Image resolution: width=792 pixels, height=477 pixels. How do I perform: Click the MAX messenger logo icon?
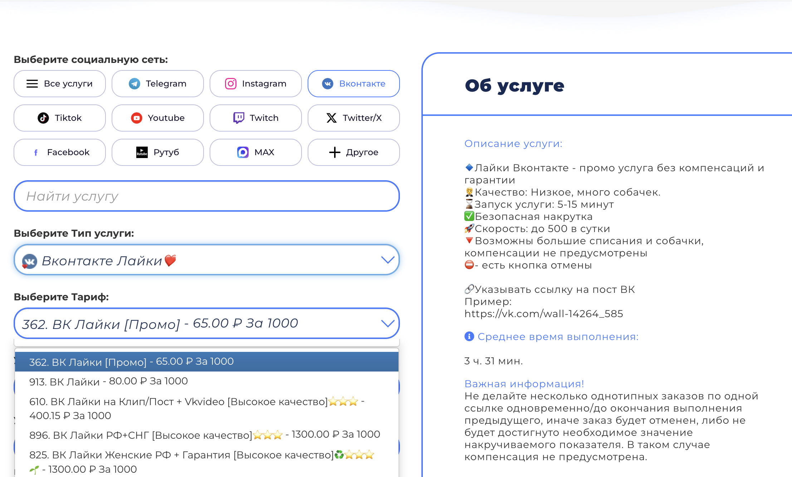click(x=243, y=152)
